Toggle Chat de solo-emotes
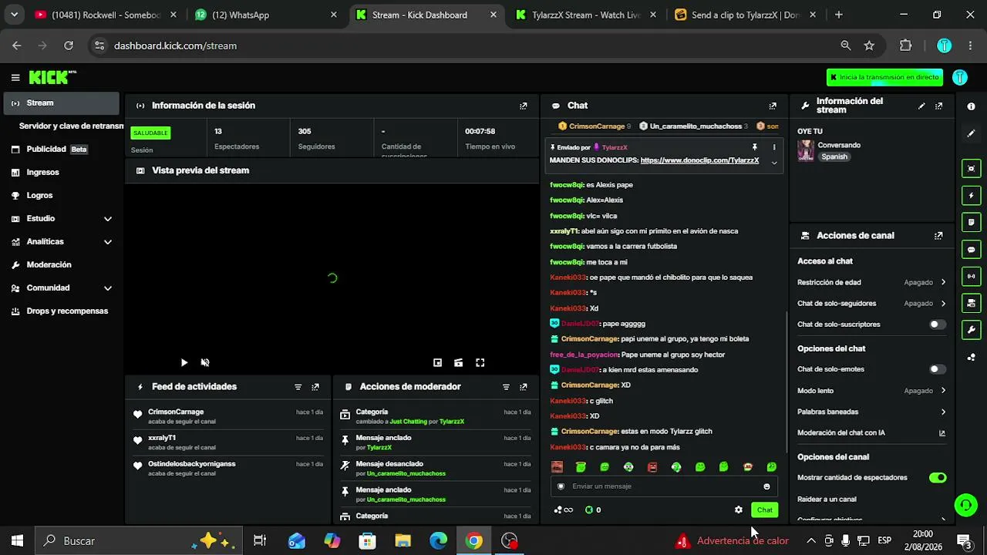Screen dimensions: 987x555 click(937, 369)
